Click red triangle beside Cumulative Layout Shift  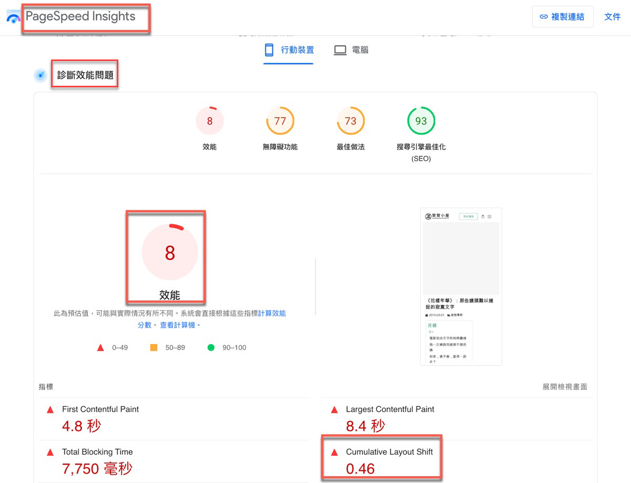pos(334,452)
